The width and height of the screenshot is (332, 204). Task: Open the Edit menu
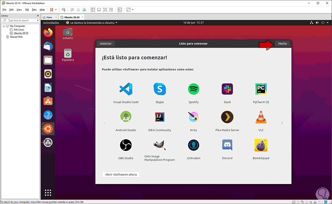11,9
